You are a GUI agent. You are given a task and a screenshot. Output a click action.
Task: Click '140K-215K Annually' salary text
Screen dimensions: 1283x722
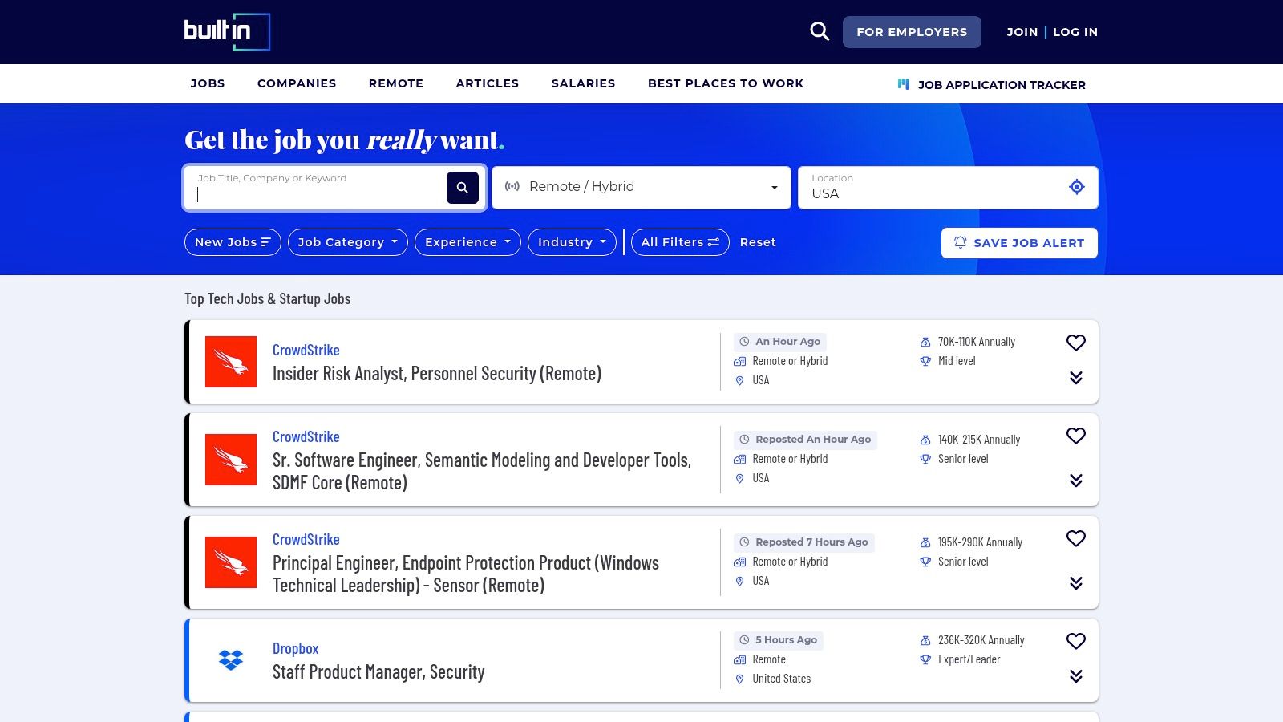click(x=979, y=440)
